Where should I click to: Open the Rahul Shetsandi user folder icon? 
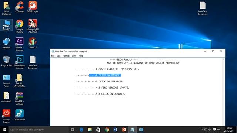point(6,8)
